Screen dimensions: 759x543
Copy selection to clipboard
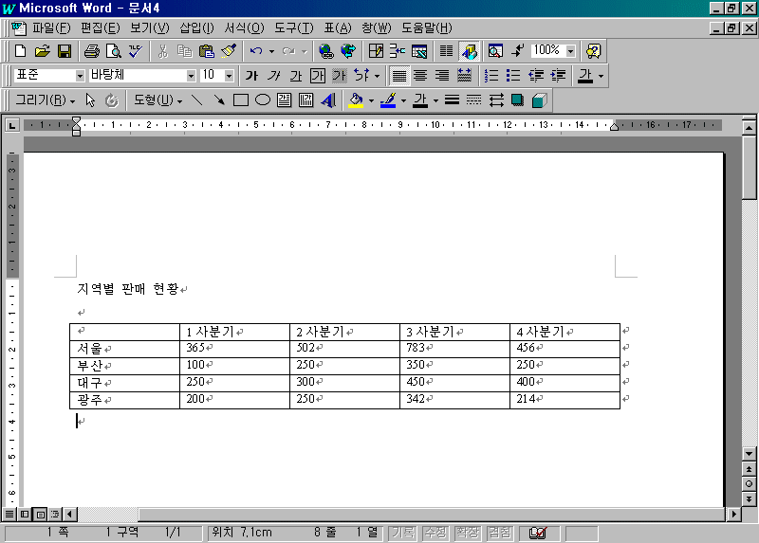point(184,51)
